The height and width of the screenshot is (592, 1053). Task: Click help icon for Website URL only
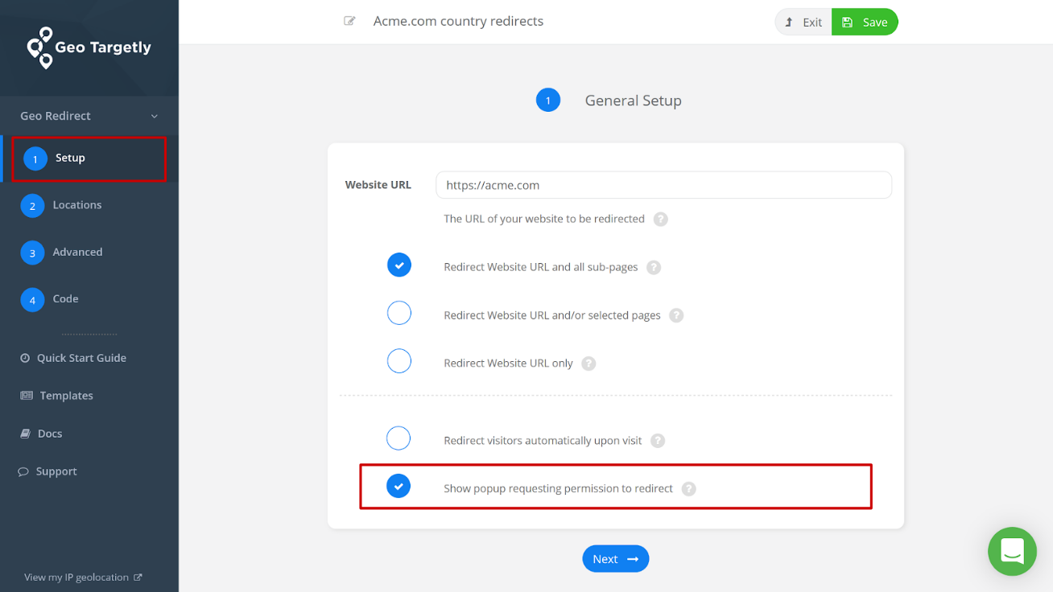point(588,364)
